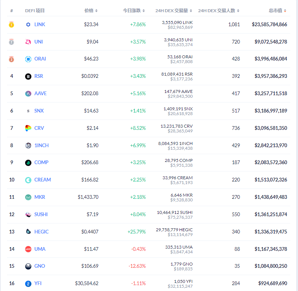Click the YFI blue logo icon

pos(28,284)
